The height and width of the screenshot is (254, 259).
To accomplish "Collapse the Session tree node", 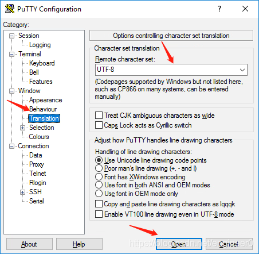I will point(11,36).
